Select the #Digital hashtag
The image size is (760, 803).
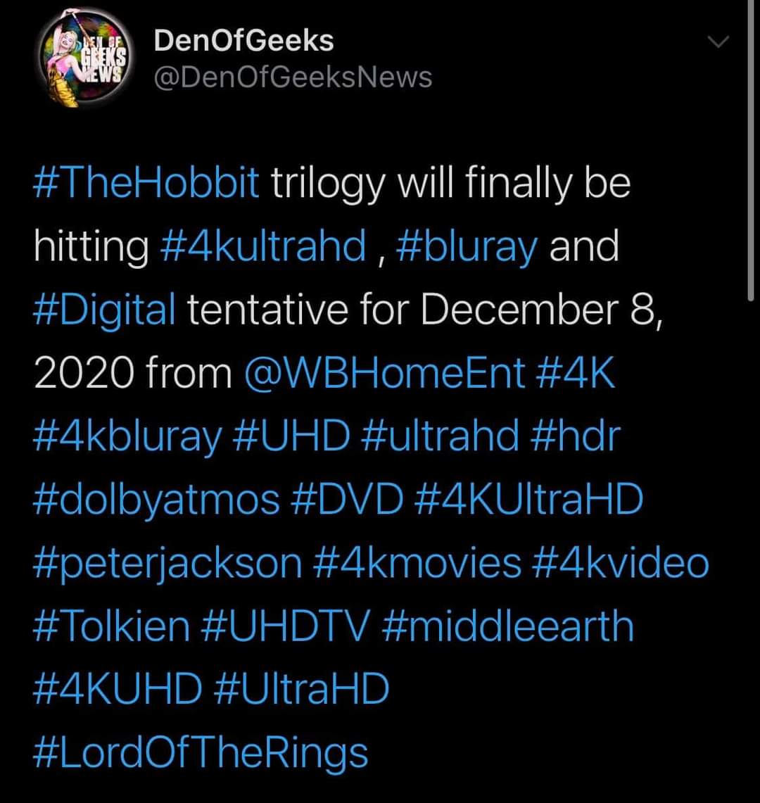[104, 311]
